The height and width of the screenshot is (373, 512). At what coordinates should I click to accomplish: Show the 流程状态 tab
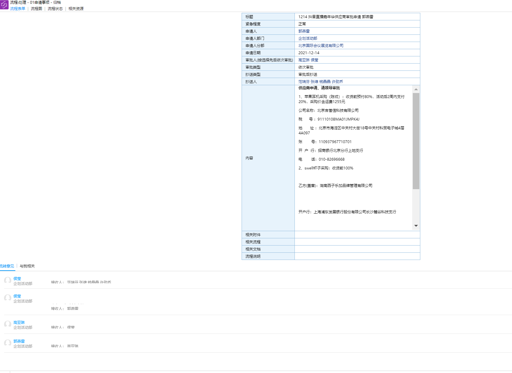55,9
